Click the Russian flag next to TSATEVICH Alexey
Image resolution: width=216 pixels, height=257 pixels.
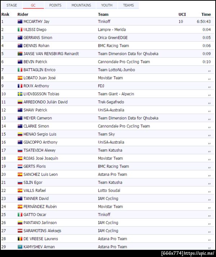20,150
